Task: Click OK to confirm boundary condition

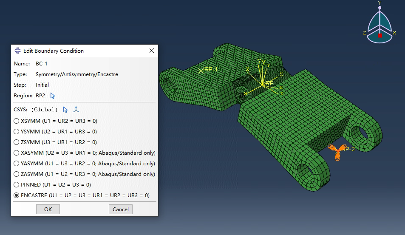Action: coord(48,209)
